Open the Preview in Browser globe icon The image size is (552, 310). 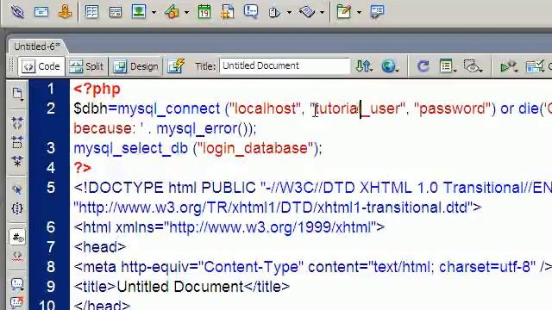tap(390, 66)
